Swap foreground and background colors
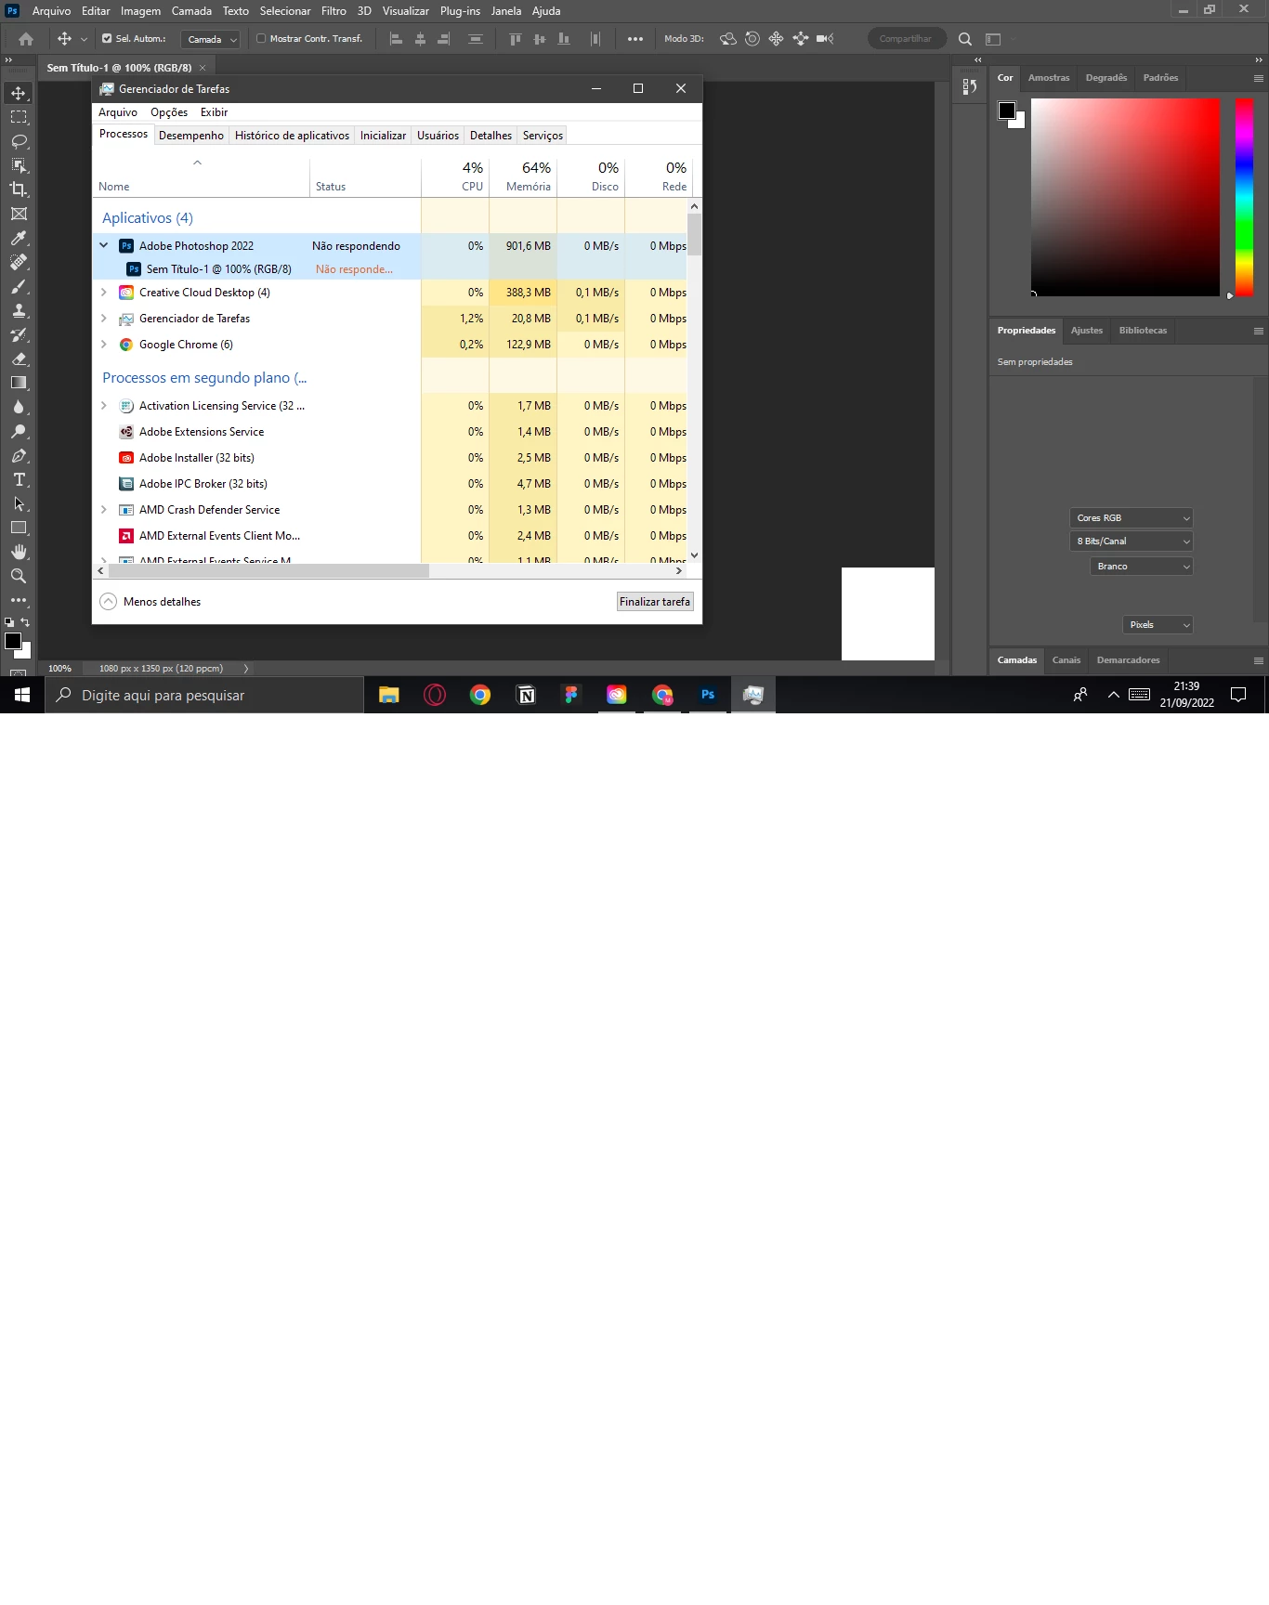 [25, 622]
